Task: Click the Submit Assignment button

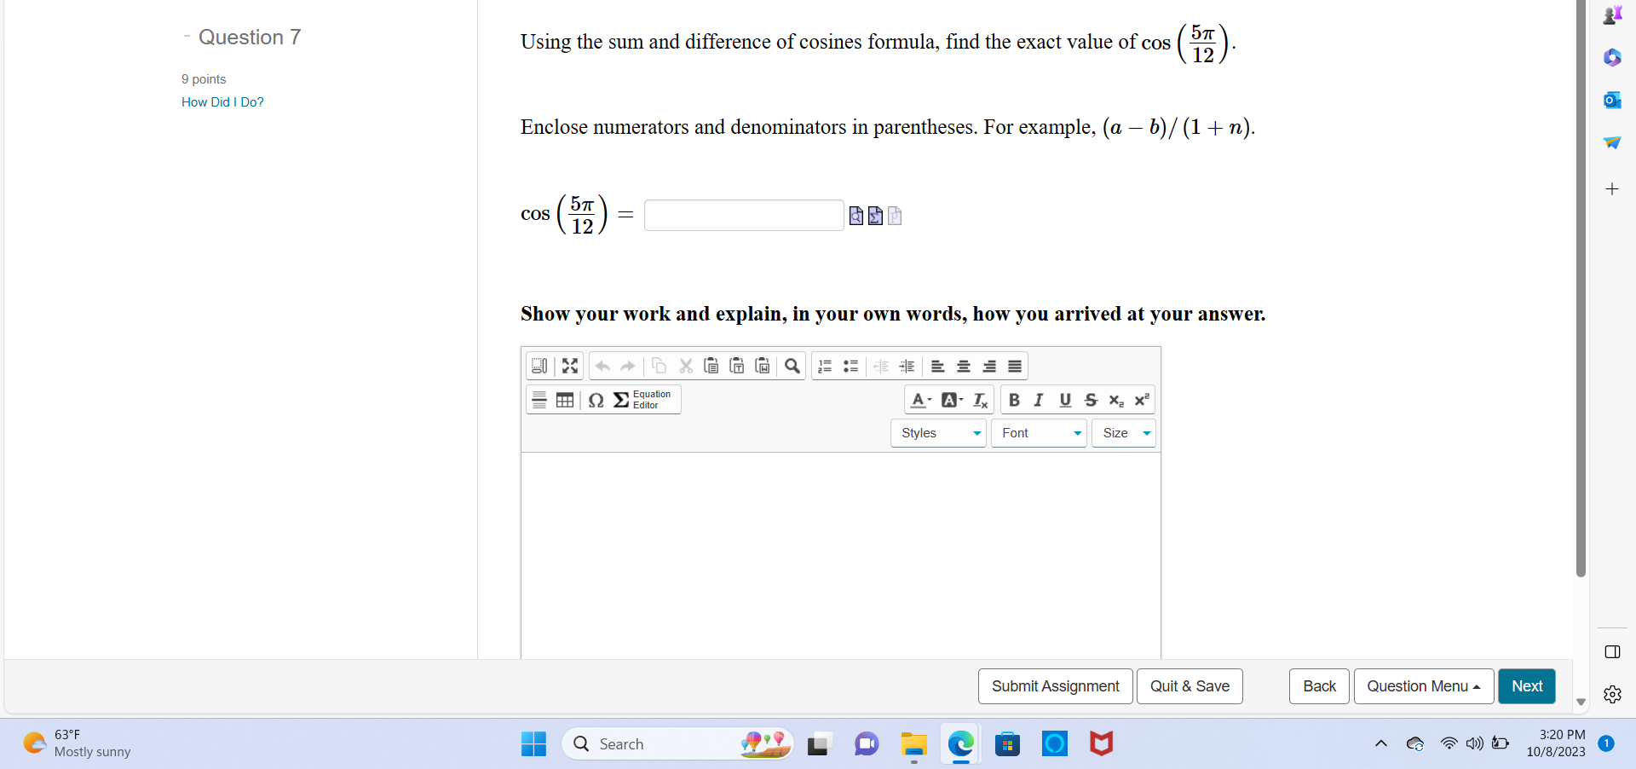Action: tap(1055, 685)
